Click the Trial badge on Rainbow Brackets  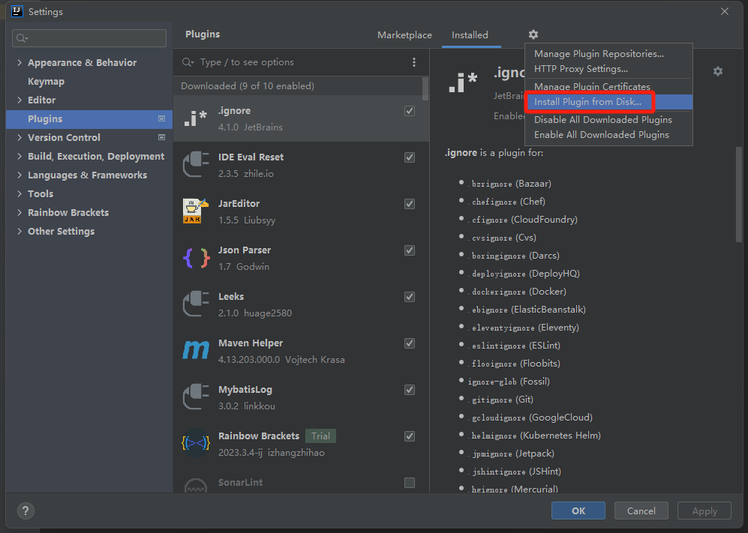[x=320, y=436]
